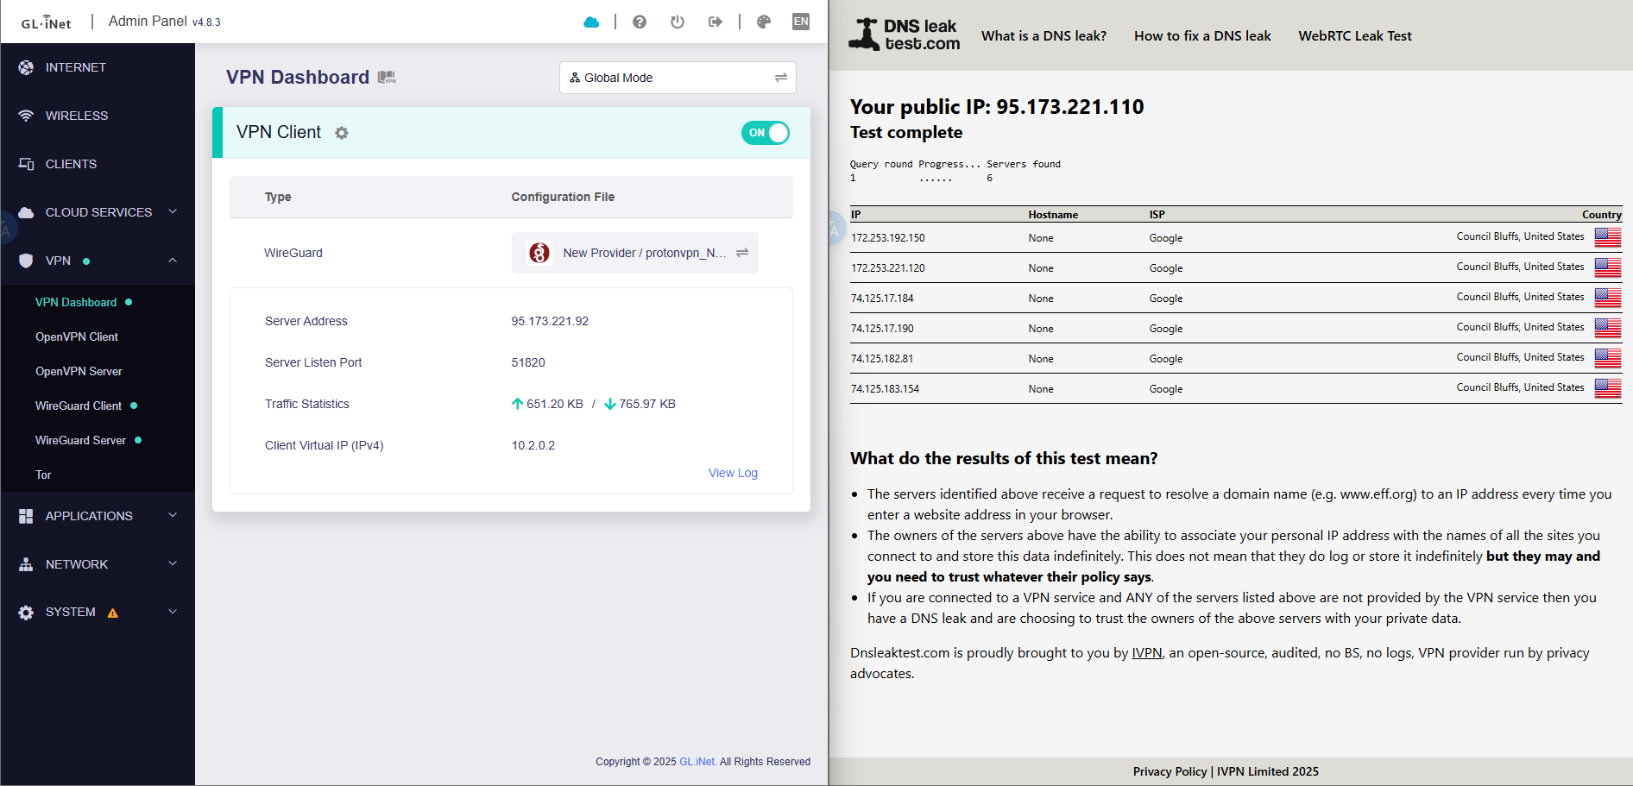Change the protonvpn configuration file

tap(741, 253)
